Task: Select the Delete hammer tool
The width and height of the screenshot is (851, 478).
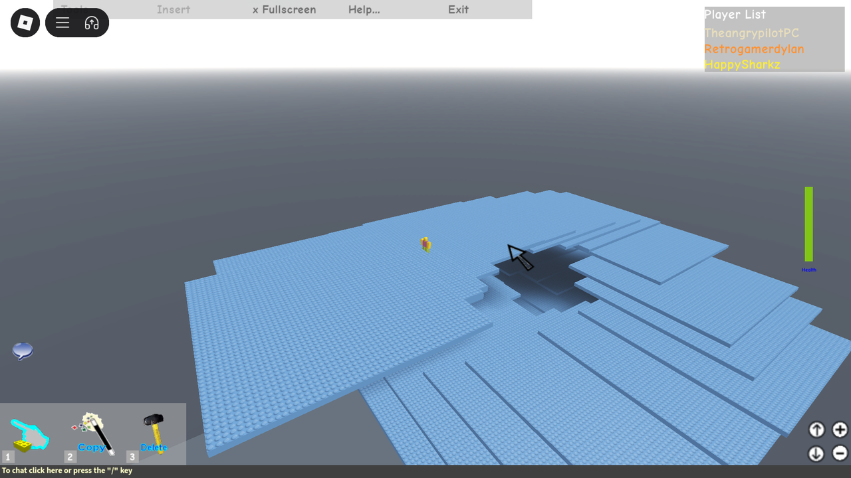Action: [154, 434]
